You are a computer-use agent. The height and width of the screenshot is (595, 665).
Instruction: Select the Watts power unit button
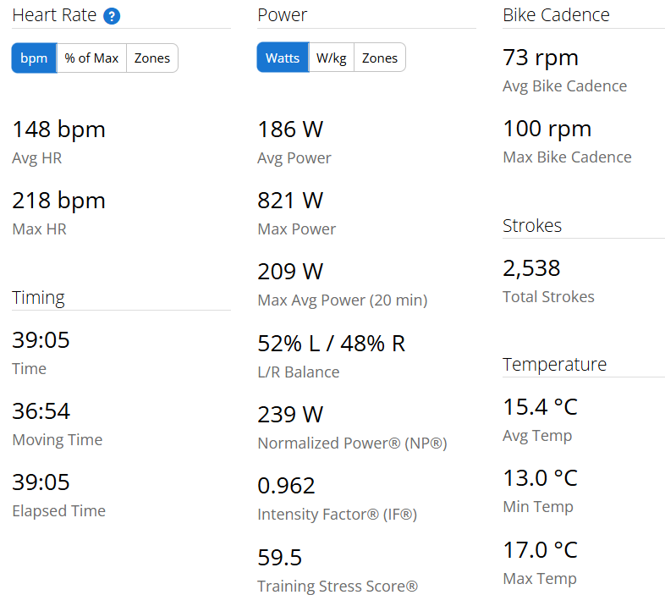pyautogui.click(x=283, y=58)
